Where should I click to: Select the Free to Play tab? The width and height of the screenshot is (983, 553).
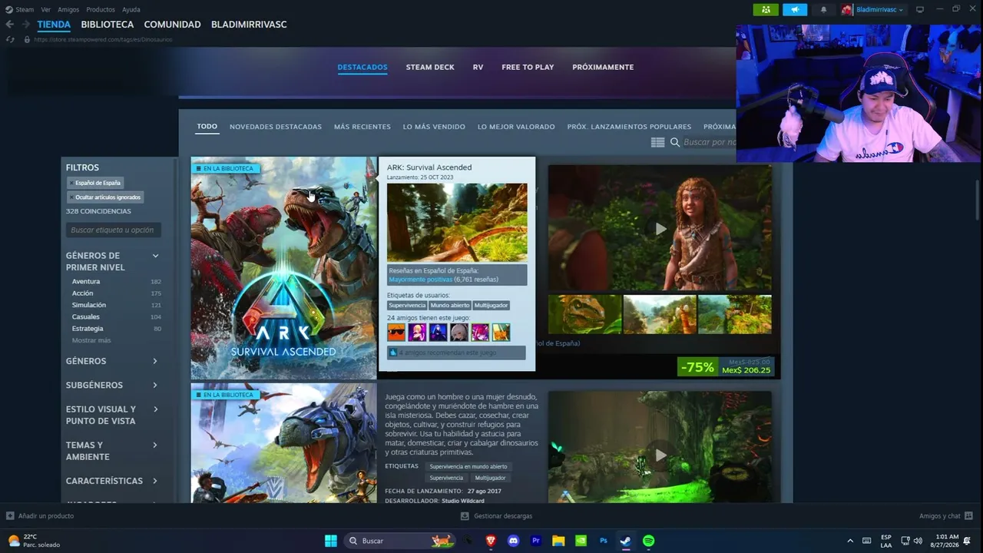pos(528,68)
